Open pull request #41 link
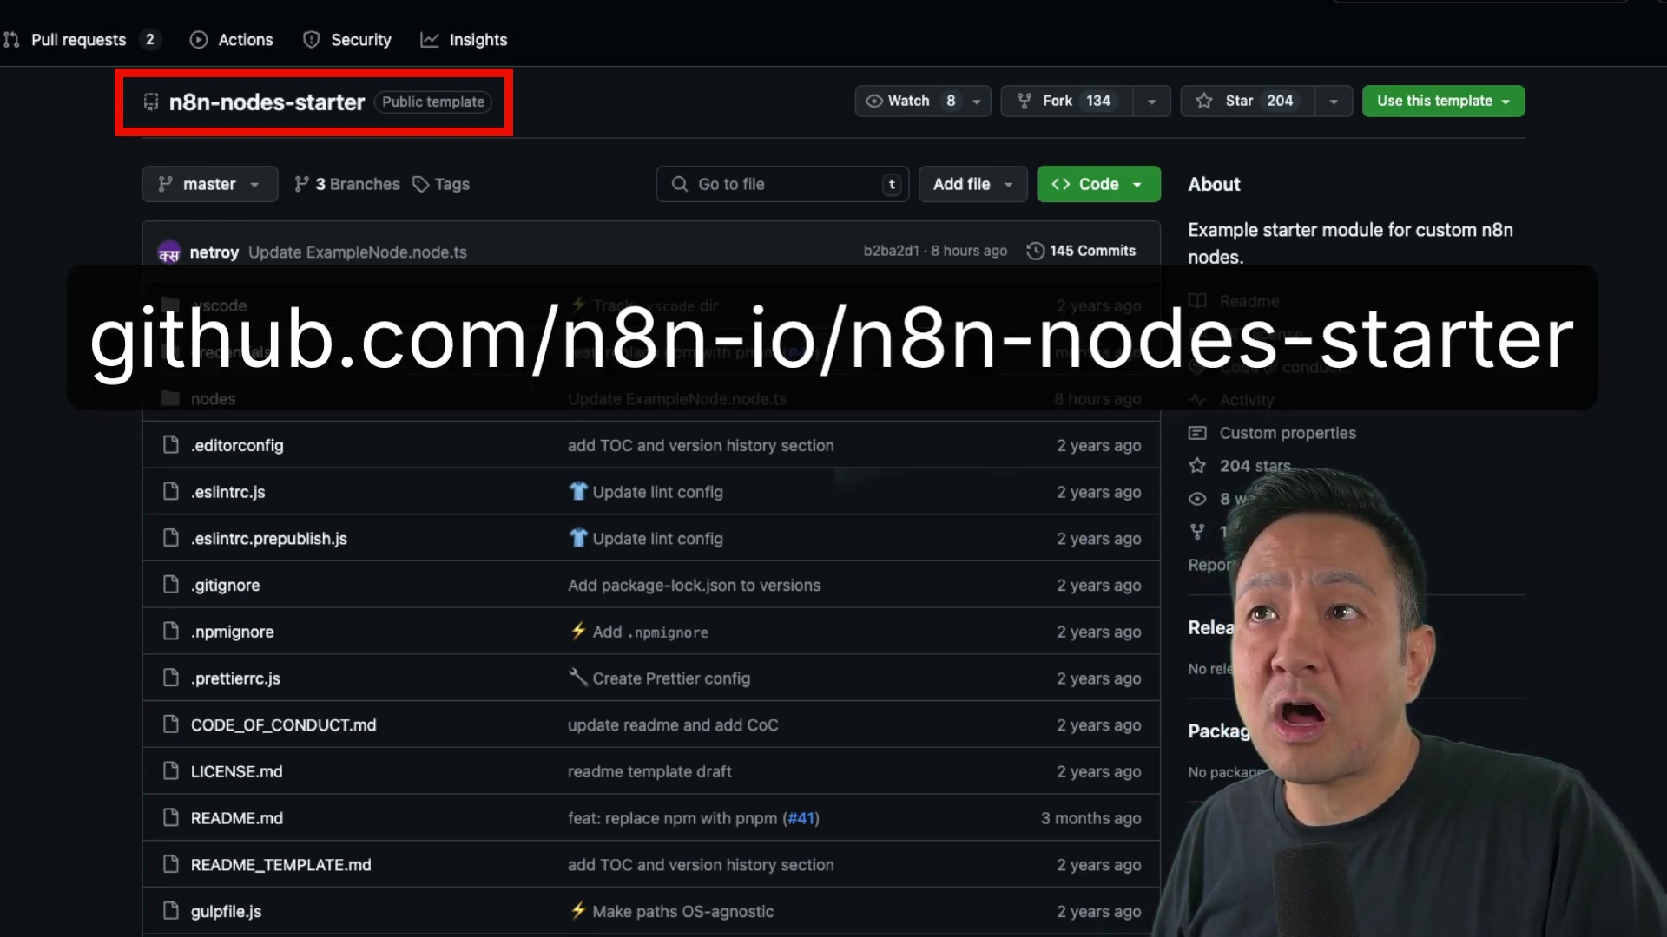The image size is (1667, 937). [x=801, y=818]
